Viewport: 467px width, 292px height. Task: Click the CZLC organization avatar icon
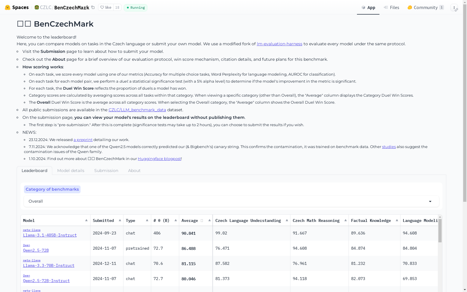click(x=37, y=7)
